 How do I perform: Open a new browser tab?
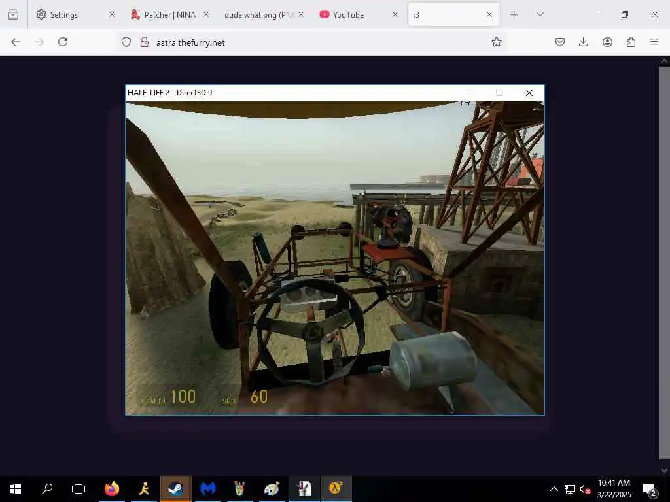[514, 14]
